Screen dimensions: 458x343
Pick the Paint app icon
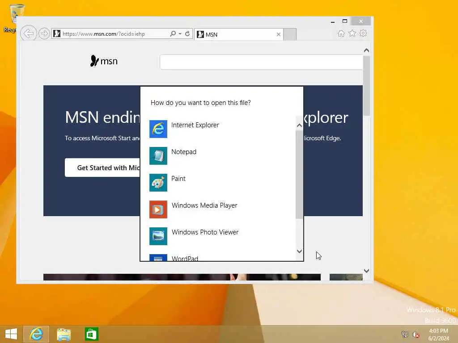click(x=158, y=183)
